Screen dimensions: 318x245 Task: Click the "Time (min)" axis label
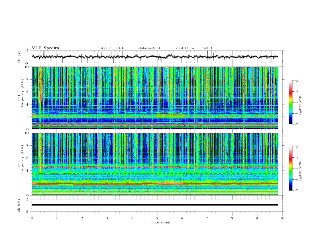[x=161, y=222]
